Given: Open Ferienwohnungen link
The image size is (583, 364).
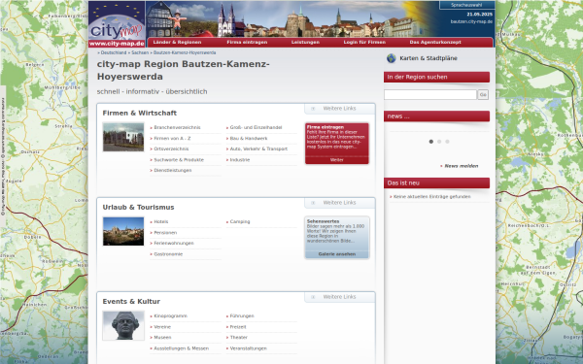Looking at the screenshot, I should tap(174, 244).
